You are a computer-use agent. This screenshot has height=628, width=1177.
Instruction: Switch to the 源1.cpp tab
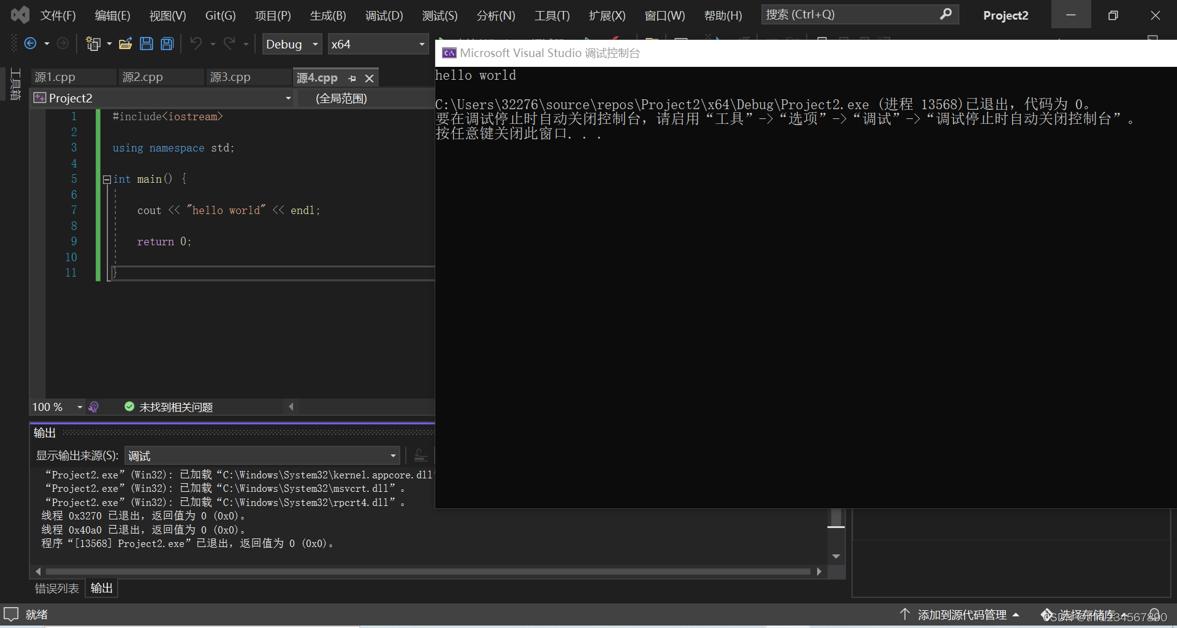point(73,77)
